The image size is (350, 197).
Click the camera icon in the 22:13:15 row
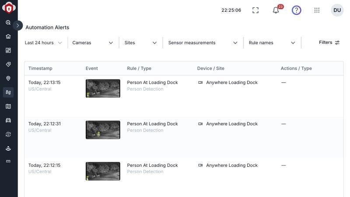200,82
